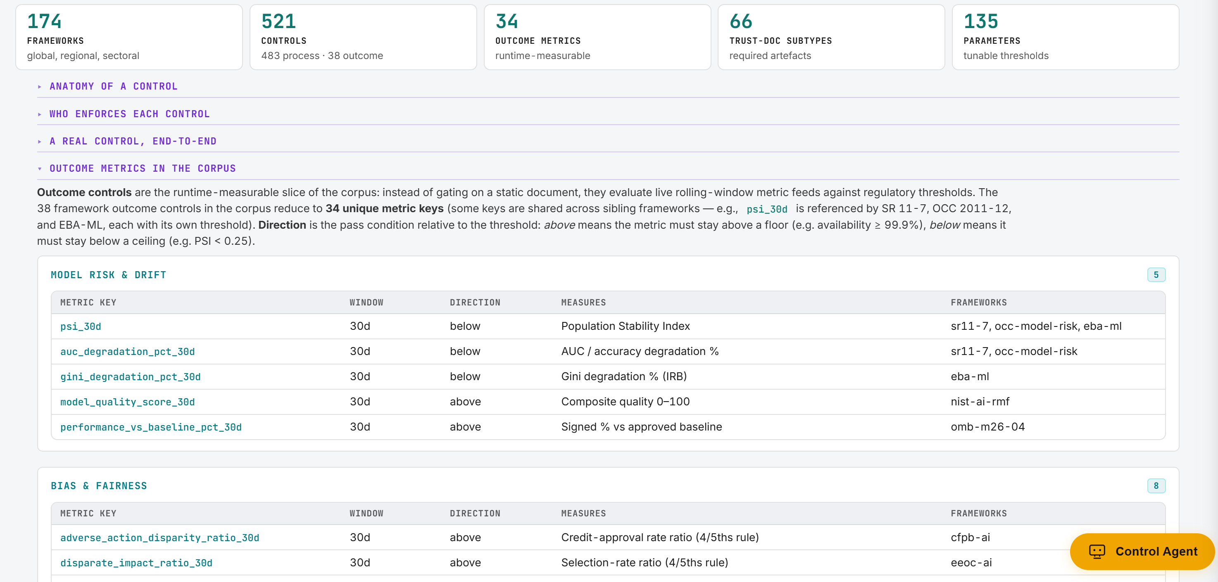Click the 8 badge on BIAS & FAIRNESS

pyautogui.click(x=1156, y=485)
